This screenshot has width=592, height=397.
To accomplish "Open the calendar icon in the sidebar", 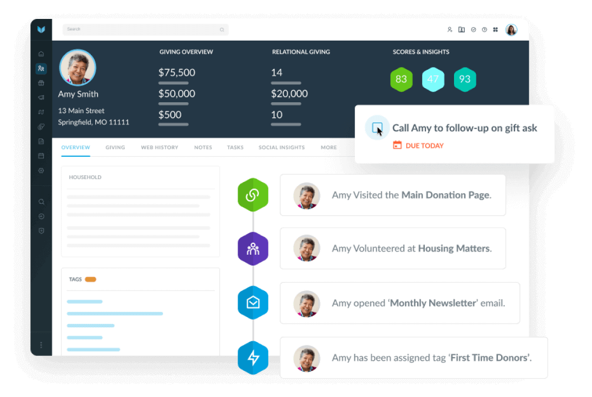I will [41, 156].
